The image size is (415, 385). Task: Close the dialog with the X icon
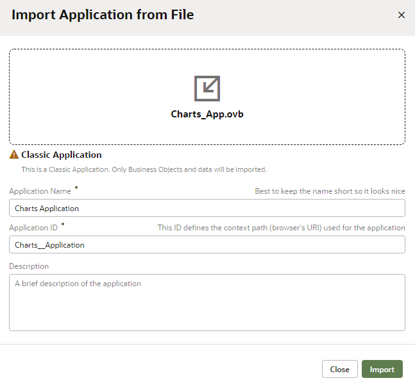point(402,15)
